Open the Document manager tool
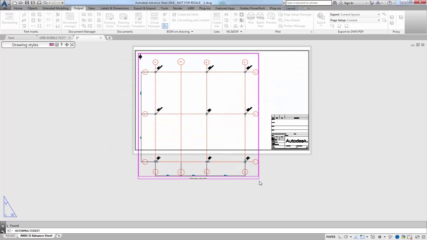 pyautogui.click(x=70, y=20)
